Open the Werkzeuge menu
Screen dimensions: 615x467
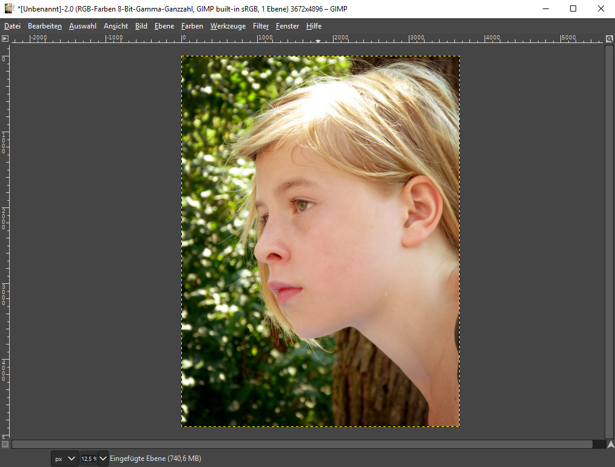(x=228, y=26)
